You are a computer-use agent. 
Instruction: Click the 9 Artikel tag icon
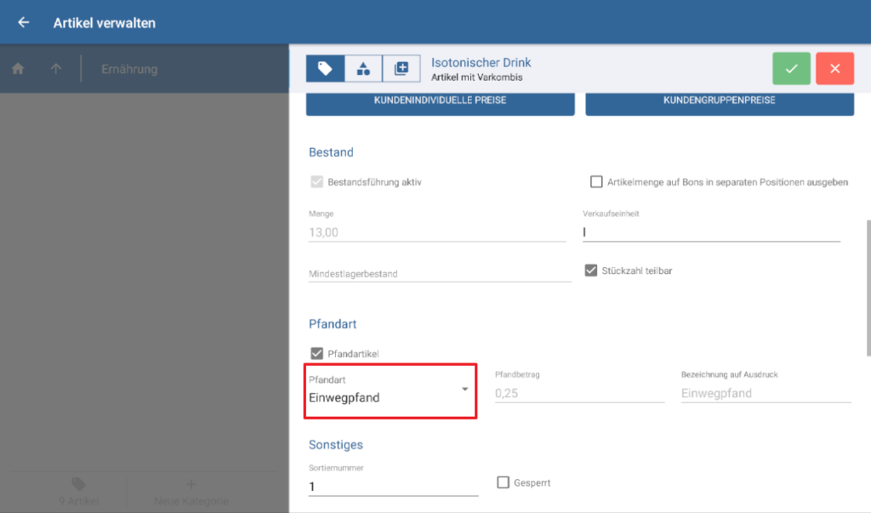tap(78, 484)
